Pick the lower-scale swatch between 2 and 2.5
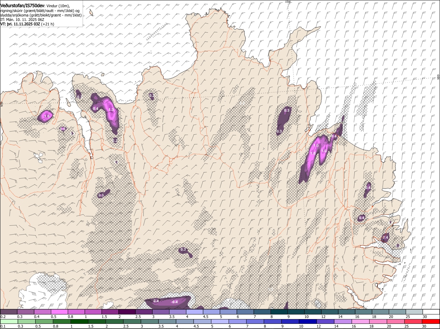Viewport: 440px width, 329px height. (114, 321)
